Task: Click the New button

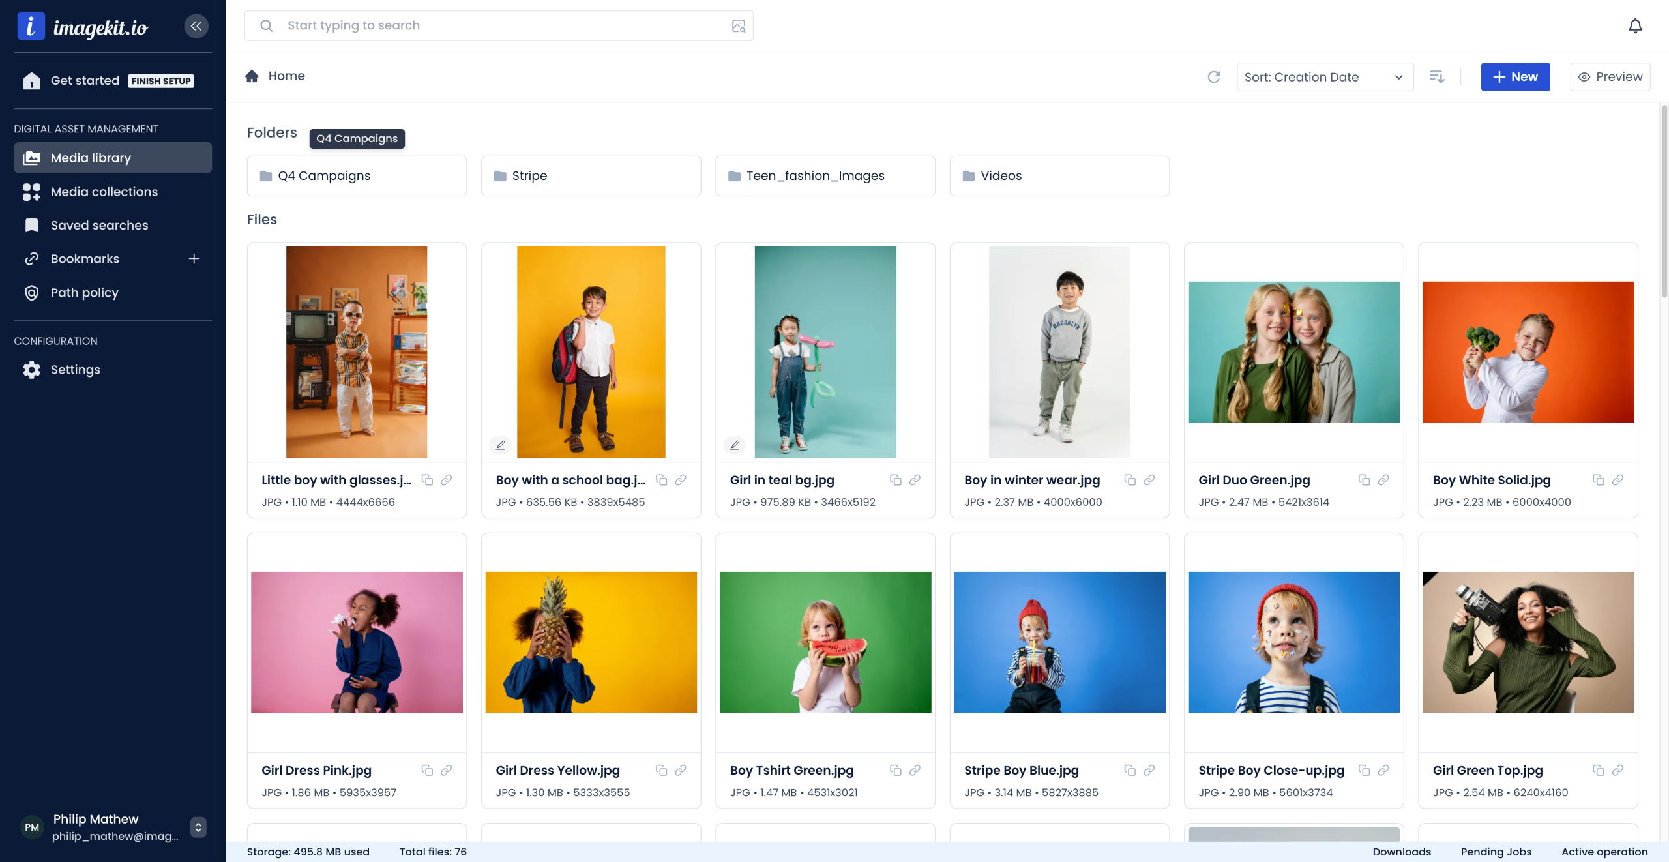Action: 1514,77
